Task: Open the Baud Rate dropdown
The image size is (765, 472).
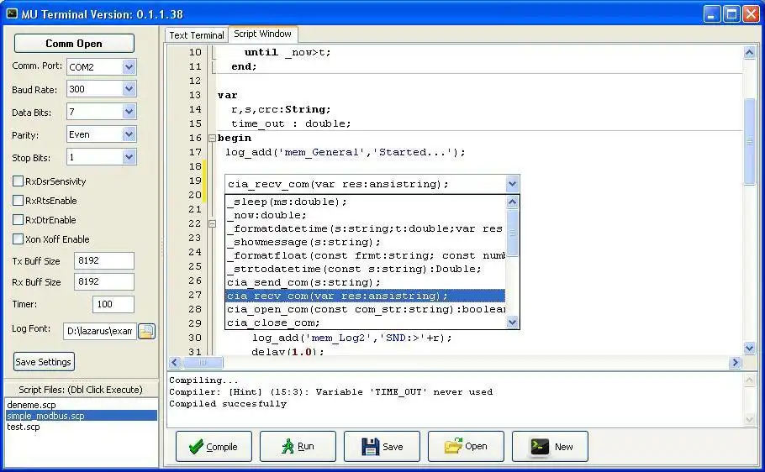Action: pyautogui.click(x=129, y=89)
